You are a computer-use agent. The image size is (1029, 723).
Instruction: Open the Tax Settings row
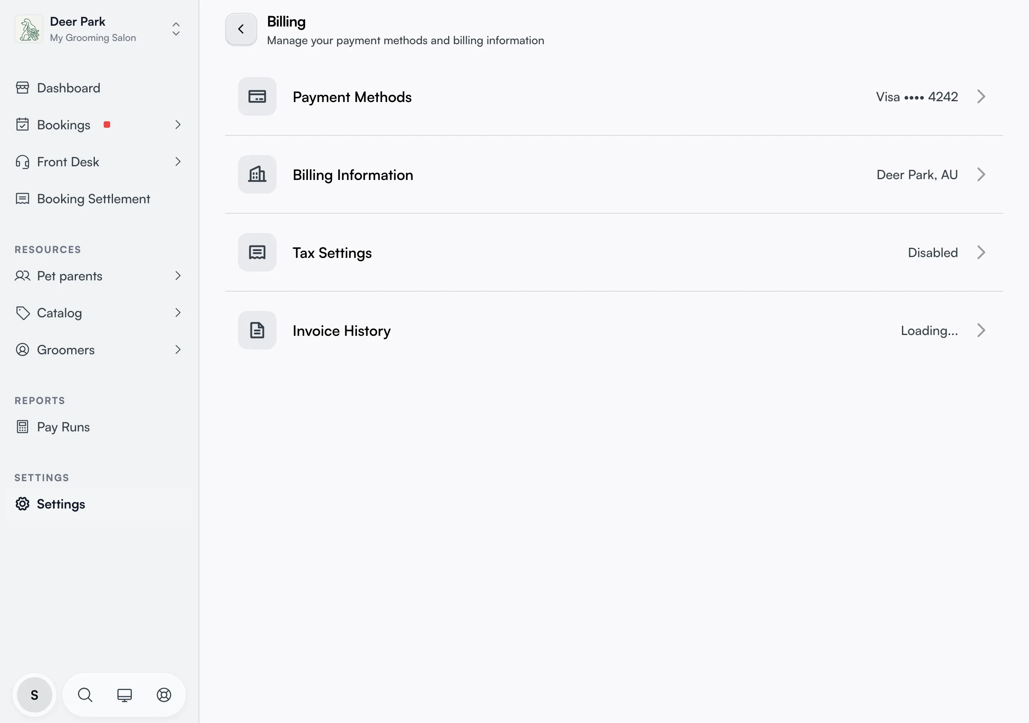(x=614, y=253)
